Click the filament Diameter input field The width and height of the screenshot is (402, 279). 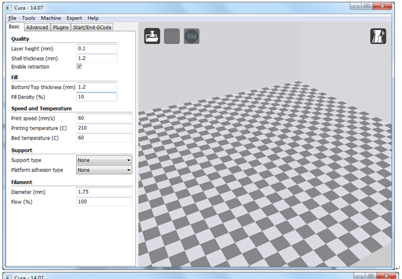[x=104, y=192]
